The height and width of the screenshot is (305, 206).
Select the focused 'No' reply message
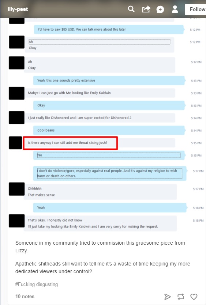pos(109,155)
